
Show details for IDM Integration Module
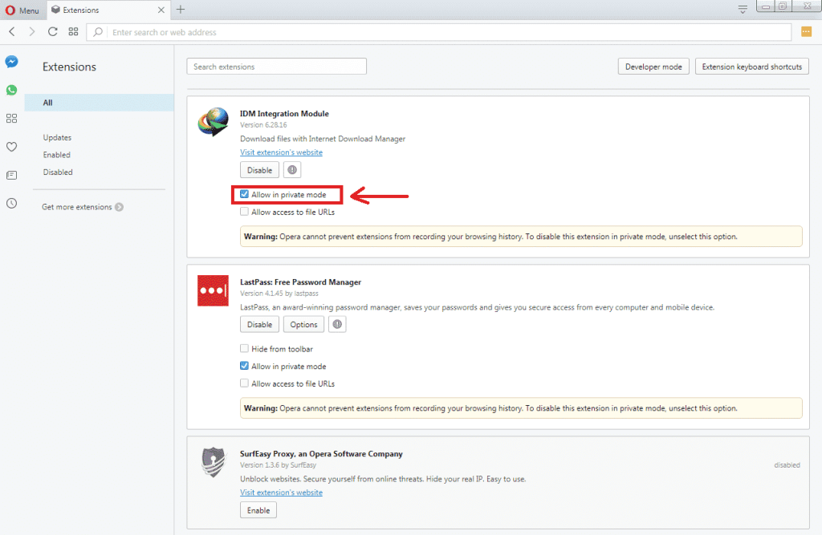[292, 170]
